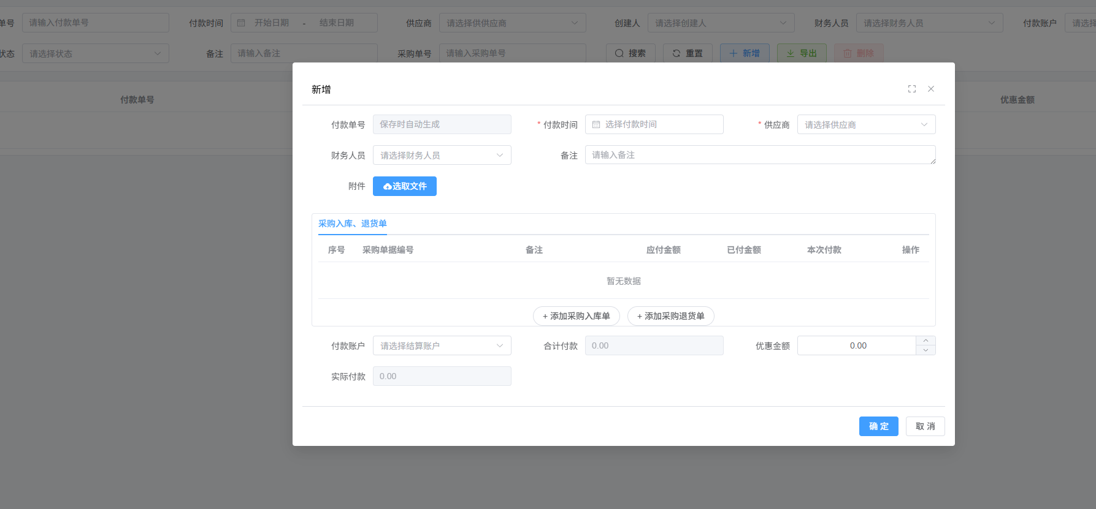Click the 请输入备注 textarea in dialog
1096x509 pixels.
click(x=760, y=155)
